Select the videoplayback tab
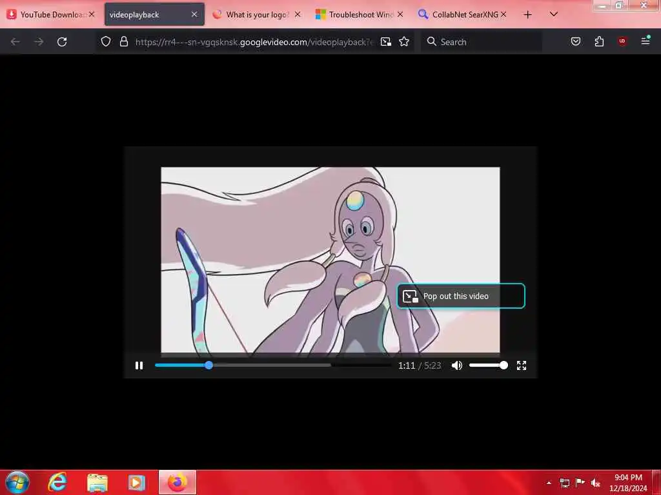This screenshot has width=661, height=495. (x=147, y=15)
